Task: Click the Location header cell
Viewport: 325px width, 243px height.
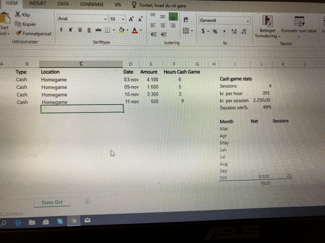Action: (x=50, y=72)
